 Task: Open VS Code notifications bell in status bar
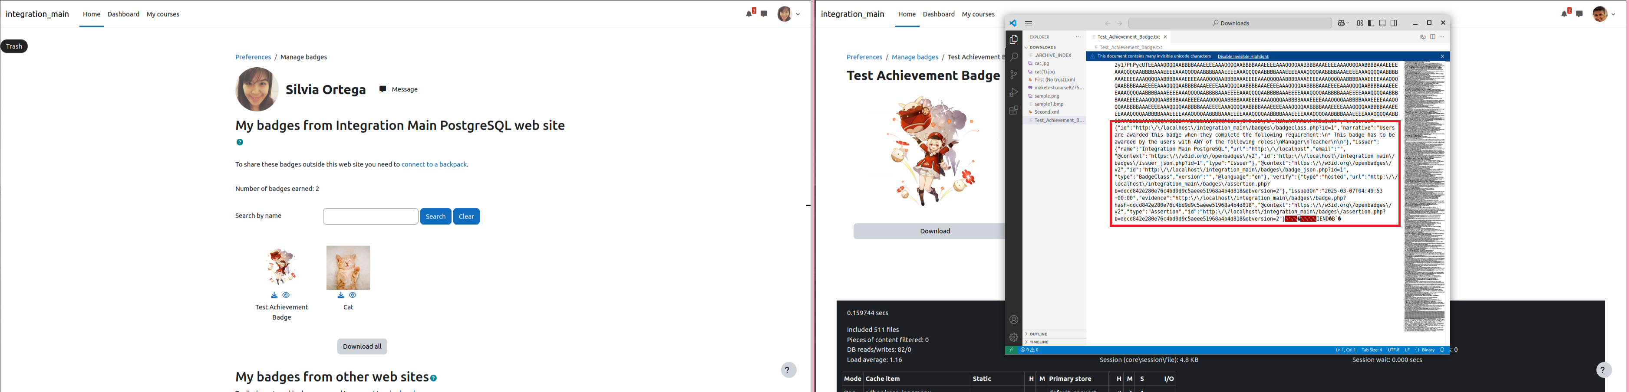click(1442, 350)
